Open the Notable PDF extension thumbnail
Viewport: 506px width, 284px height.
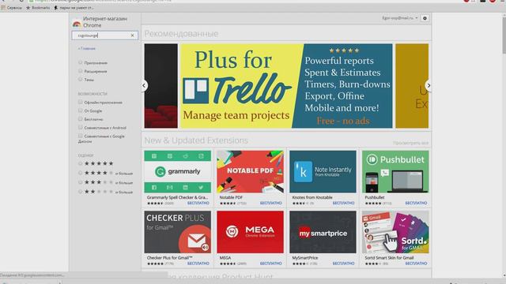[250, 172]
